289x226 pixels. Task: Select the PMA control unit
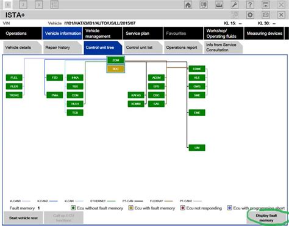pos(55,95)
